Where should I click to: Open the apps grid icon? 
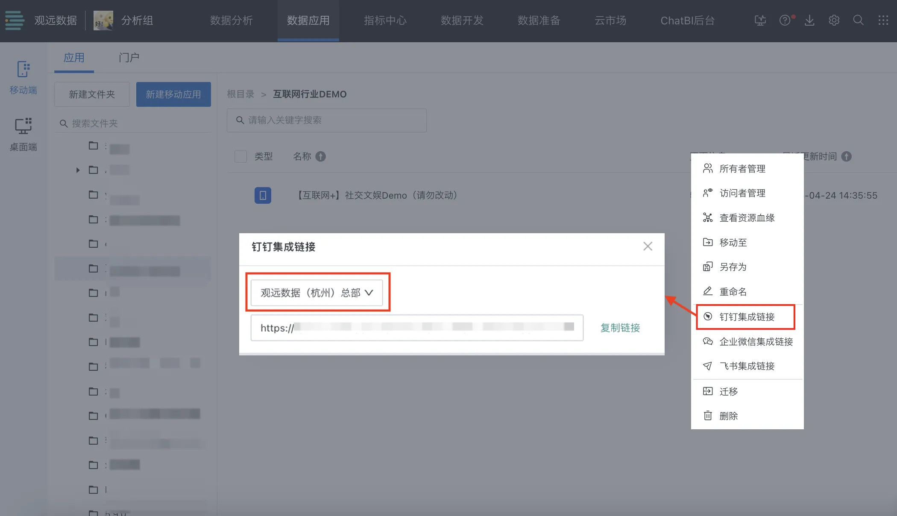[x=883, y=21]
